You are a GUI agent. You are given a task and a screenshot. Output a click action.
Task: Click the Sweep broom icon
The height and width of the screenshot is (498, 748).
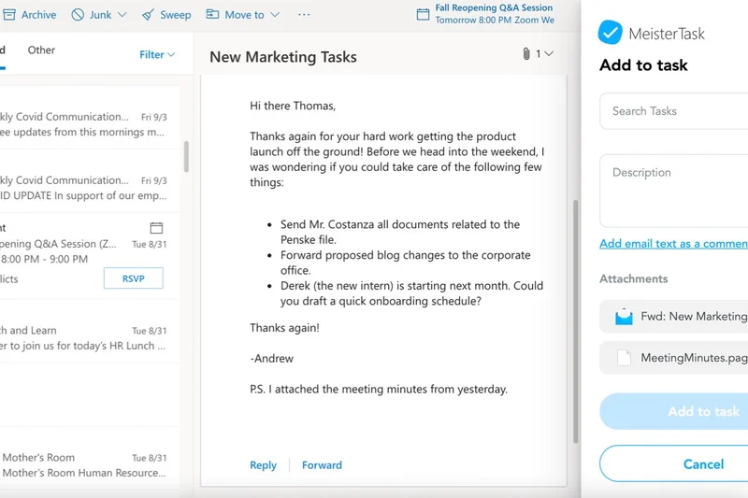coord(149,15)
